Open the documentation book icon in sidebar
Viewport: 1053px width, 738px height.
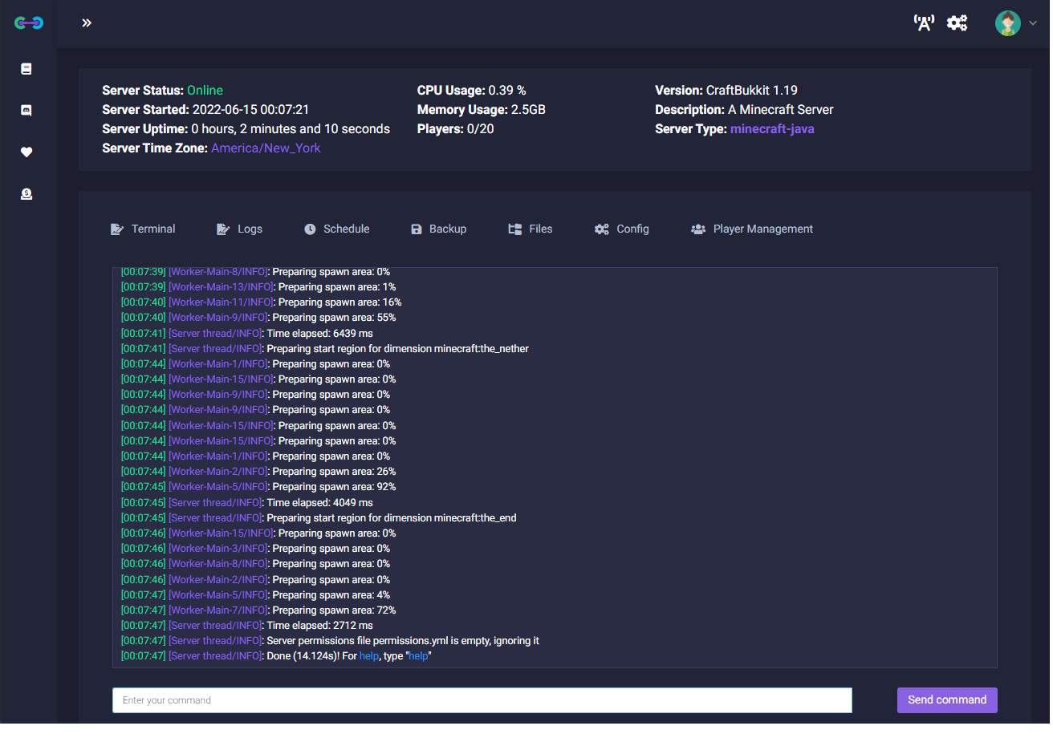[x=26, y=70]
